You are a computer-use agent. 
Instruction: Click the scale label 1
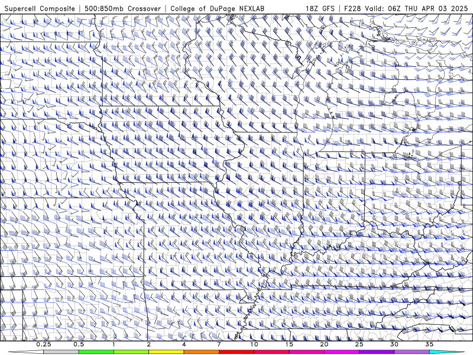[114, 344]
